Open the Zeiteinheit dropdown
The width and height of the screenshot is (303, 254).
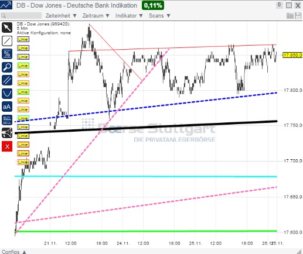tap(61, 16)
